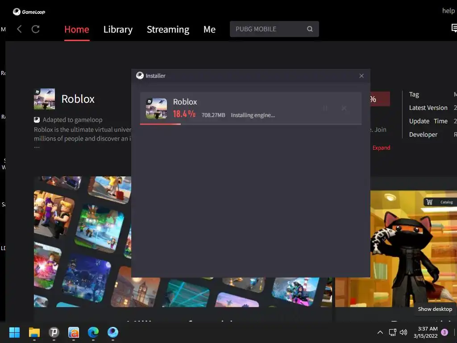This screenshot has width=457, height=343.
Task: Click the GameLoop logo
Action: (x=29, y=12)
